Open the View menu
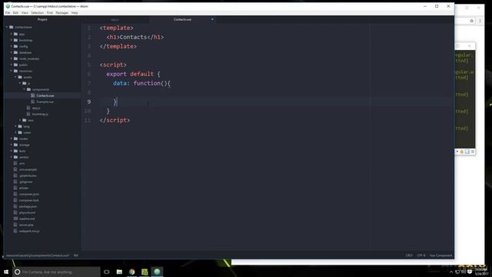Image resolution: width=492 pixels, height=277 pixels. 25,13
